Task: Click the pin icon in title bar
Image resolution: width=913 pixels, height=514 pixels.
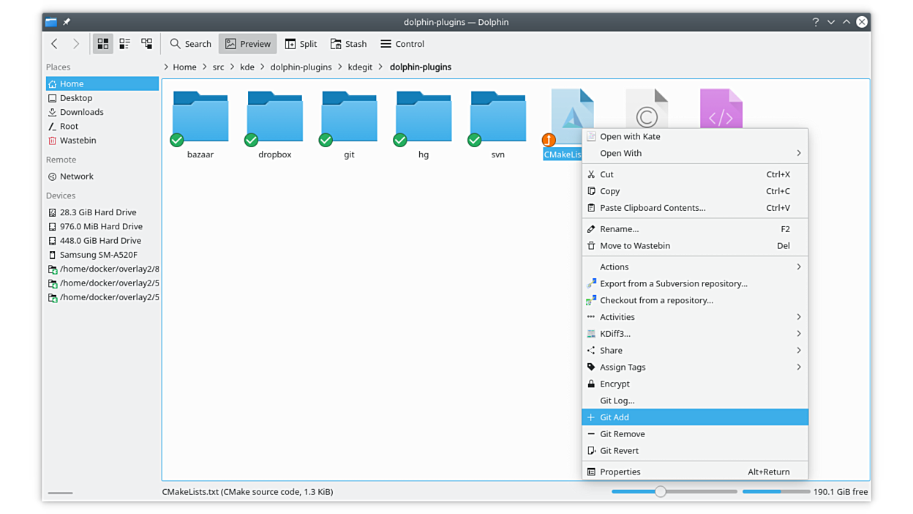Action: click(x=67, y=22)
